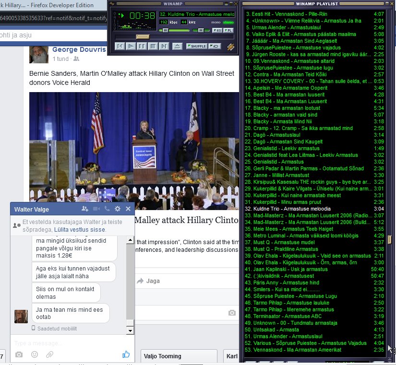Click the Winamp seek bar position handle
Viewport: 396px width, 365px height.
[x=143, y=37]
